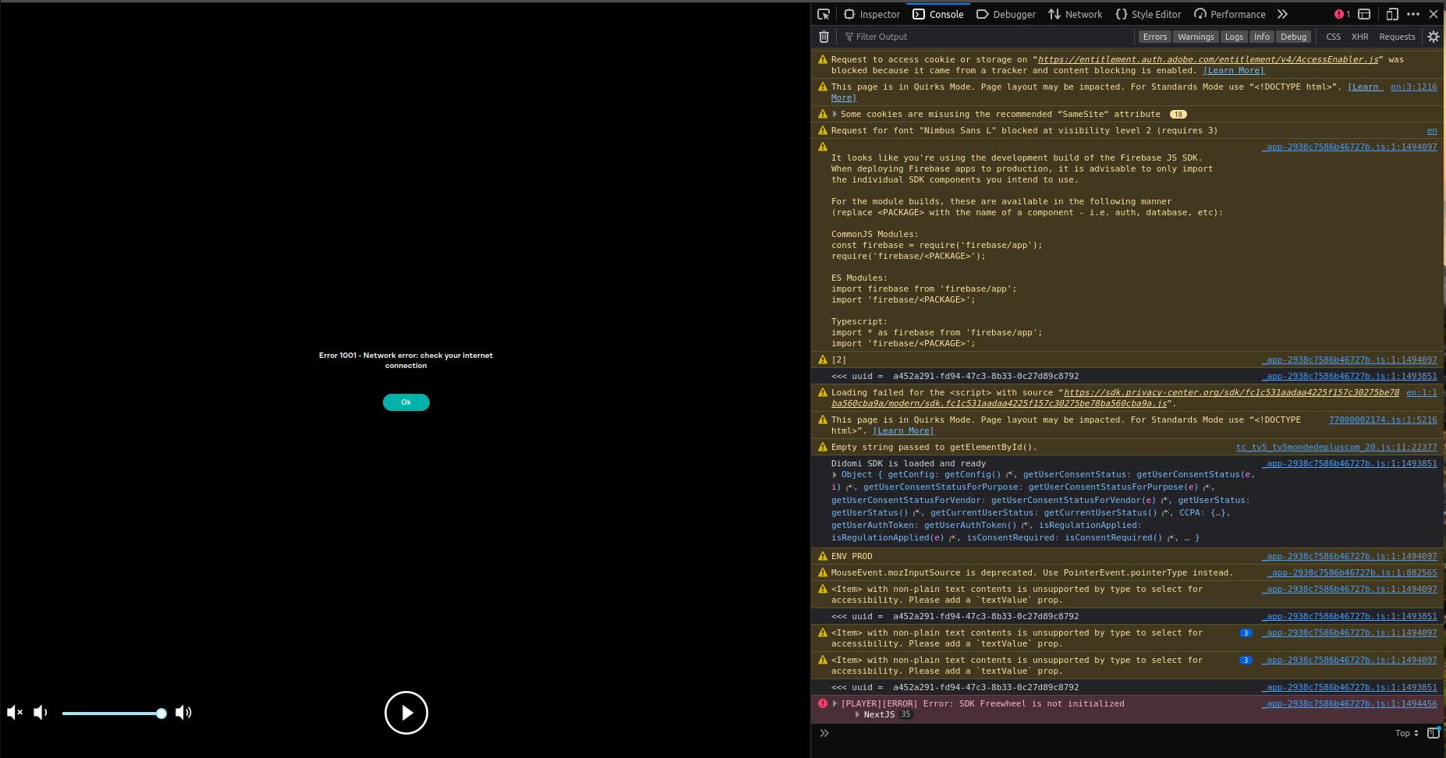
Task: Expand NextJS stack under Freewheel error
Action: pyautogui.click(x=858, y=714)
